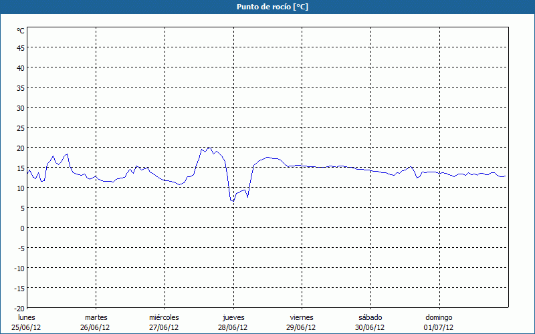Image resolution: width=535 pixels, height=334 pixels.
Task: Click the 20 label on the y-axis
Action: 21,148
